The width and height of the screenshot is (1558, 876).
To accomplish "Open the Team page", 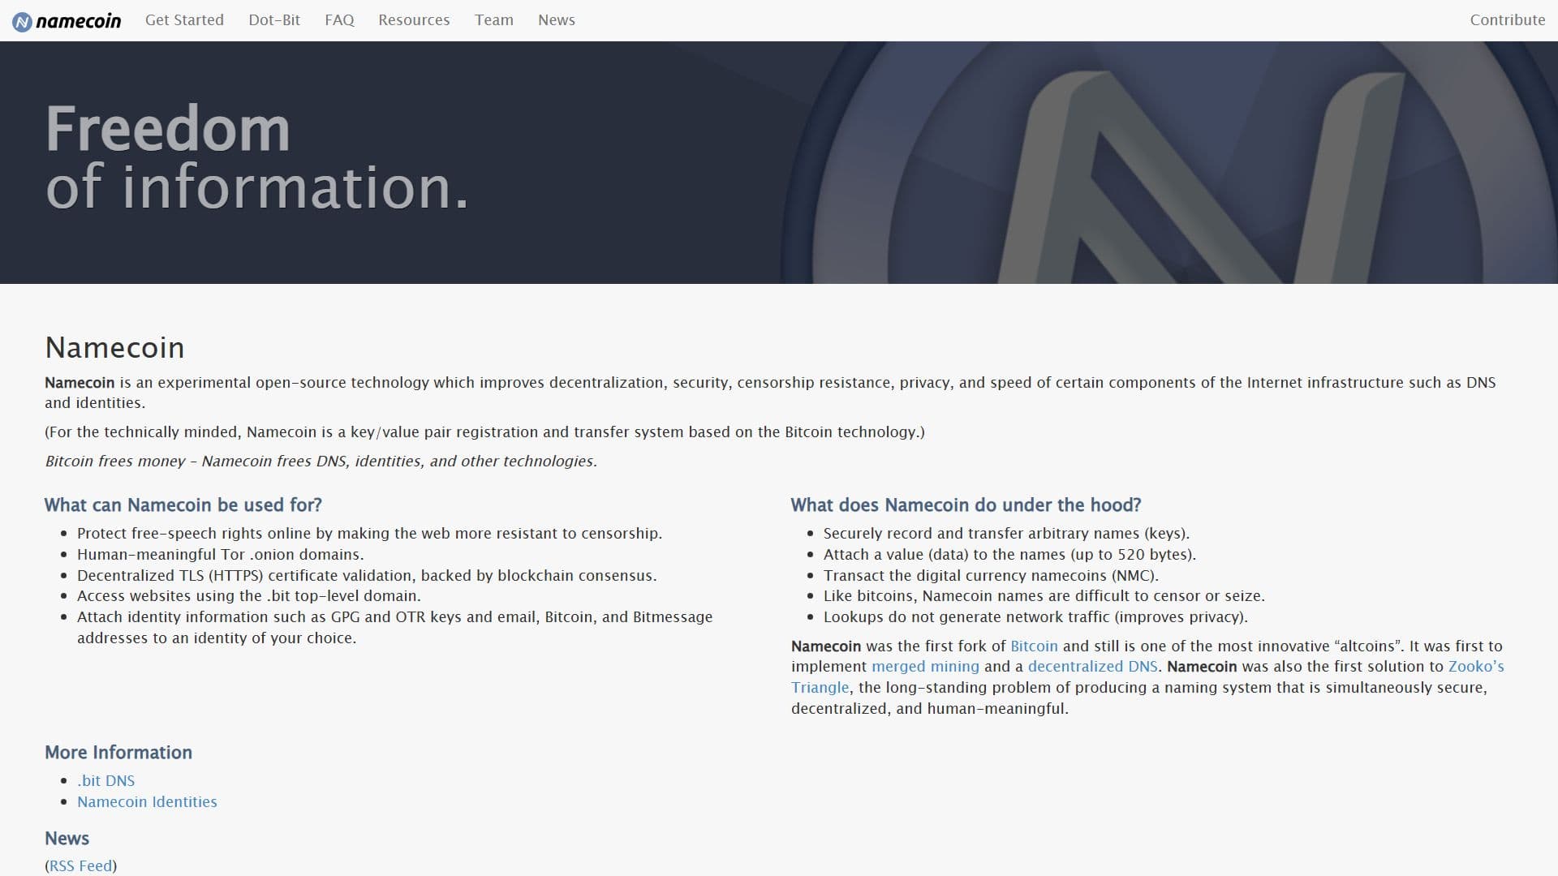I will point(494,20).
